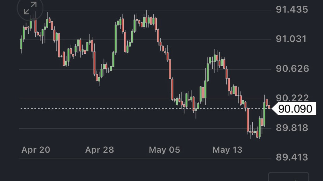
Task: Click the Apr 20 date label
Action: pyautogui.click(x=36, y=150)
